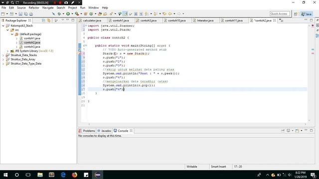Screen dimensions: 319x179
Task: Switch to contoh10.java editor tab
Action: pyautogui.click(x=177, y=20)
